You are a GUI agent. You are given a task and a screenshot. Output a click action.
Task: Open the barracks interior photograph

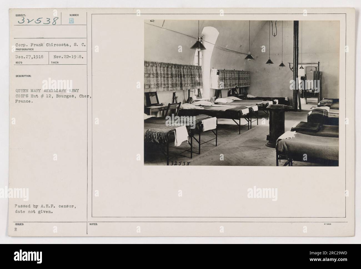[241, 93]
